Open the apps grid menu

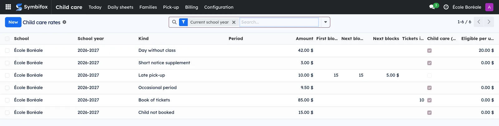8,7
